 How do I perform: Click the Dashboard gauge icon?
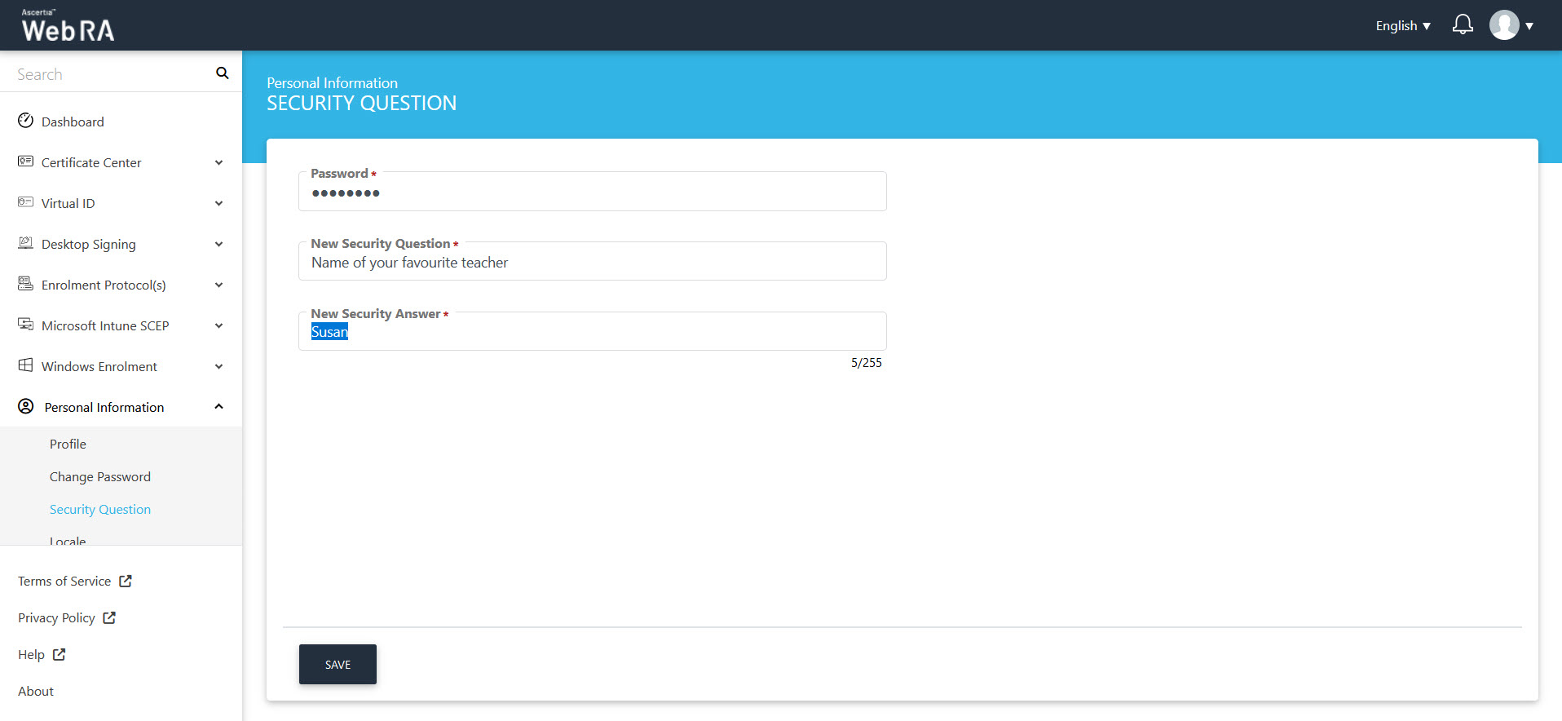coord(26,121)
